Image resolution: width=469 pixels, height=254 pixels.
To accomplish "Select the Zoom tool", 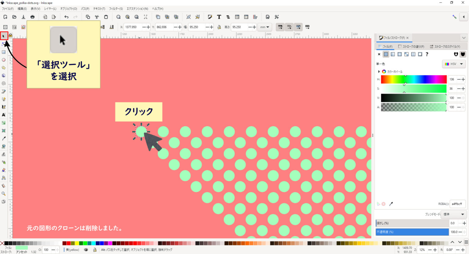I will coord(4,194).
